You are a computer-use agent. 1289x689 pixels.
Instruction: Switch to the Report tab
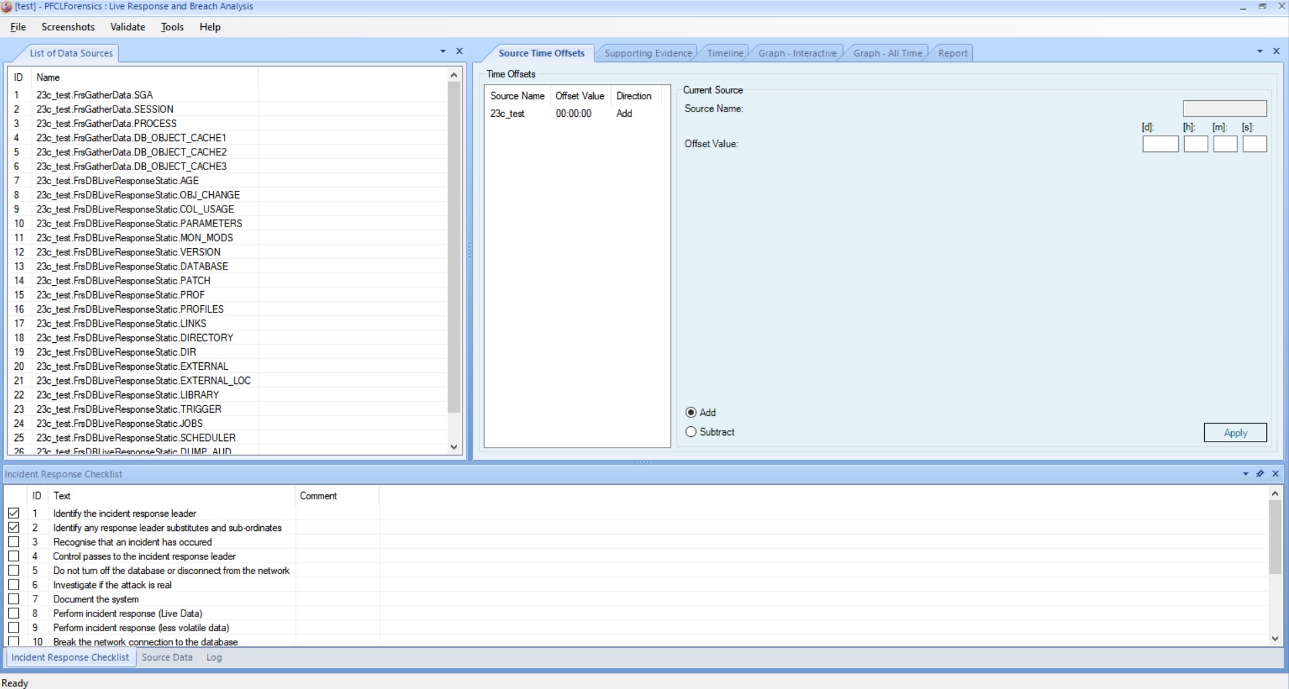[x=953, y=53]
